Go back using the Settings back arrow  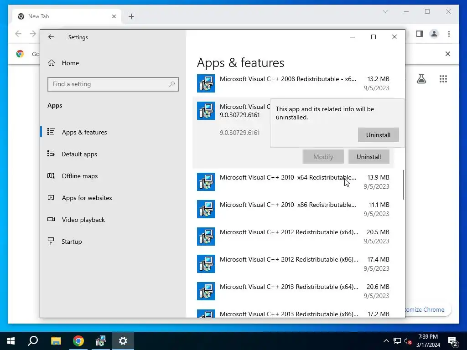[51, 37]
